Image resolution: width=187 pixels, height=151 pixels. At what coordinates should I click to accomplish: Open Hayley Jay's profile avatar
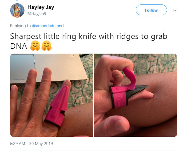[x=17, y=10]
